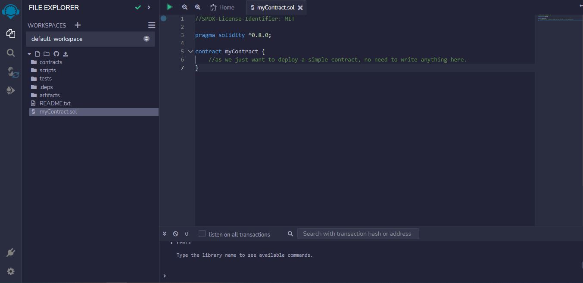Image resolution: width=583 pixels, height=283 pixels.
Task: Click the transaction hash search field
Action: point(358,233)
